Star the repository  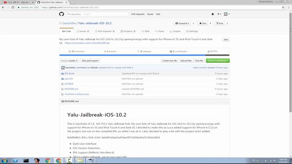(x=203, y=23)
